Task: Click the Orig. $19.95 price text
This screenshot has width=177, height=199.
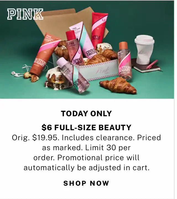Action: coord(35,137)
